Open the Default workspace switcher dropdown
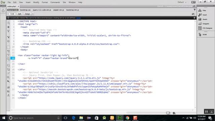 [x=182, y=2]
